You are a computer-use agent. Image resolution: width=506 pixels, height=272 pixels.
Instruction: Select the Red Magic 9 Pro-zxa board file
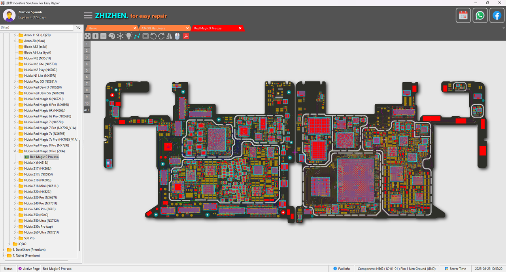pos(44,157)
